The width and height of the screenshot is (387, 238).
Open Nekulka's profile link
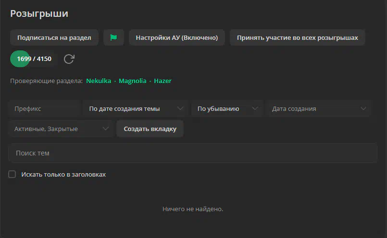(x=99, y=81)
